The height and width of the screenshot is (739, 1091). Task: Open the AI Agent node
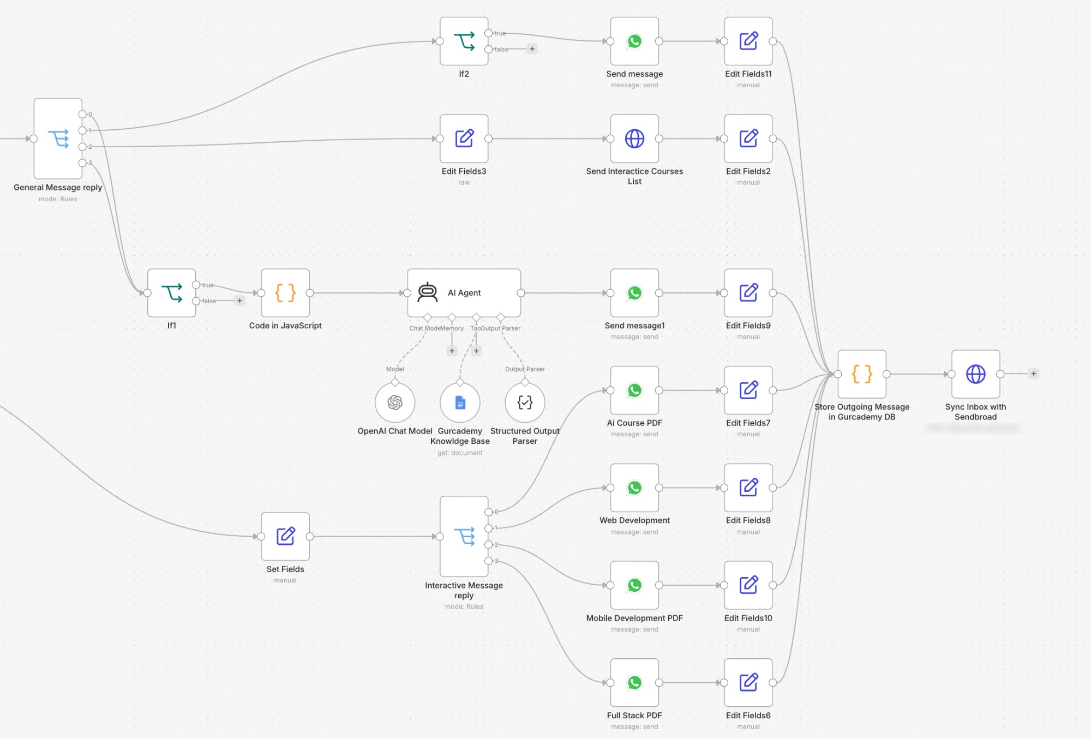coord(464,293)
